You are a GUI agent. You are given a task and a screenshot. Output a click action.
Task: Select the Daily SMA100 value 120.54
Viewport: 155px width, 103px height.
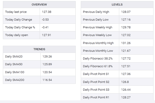(47, 72)
